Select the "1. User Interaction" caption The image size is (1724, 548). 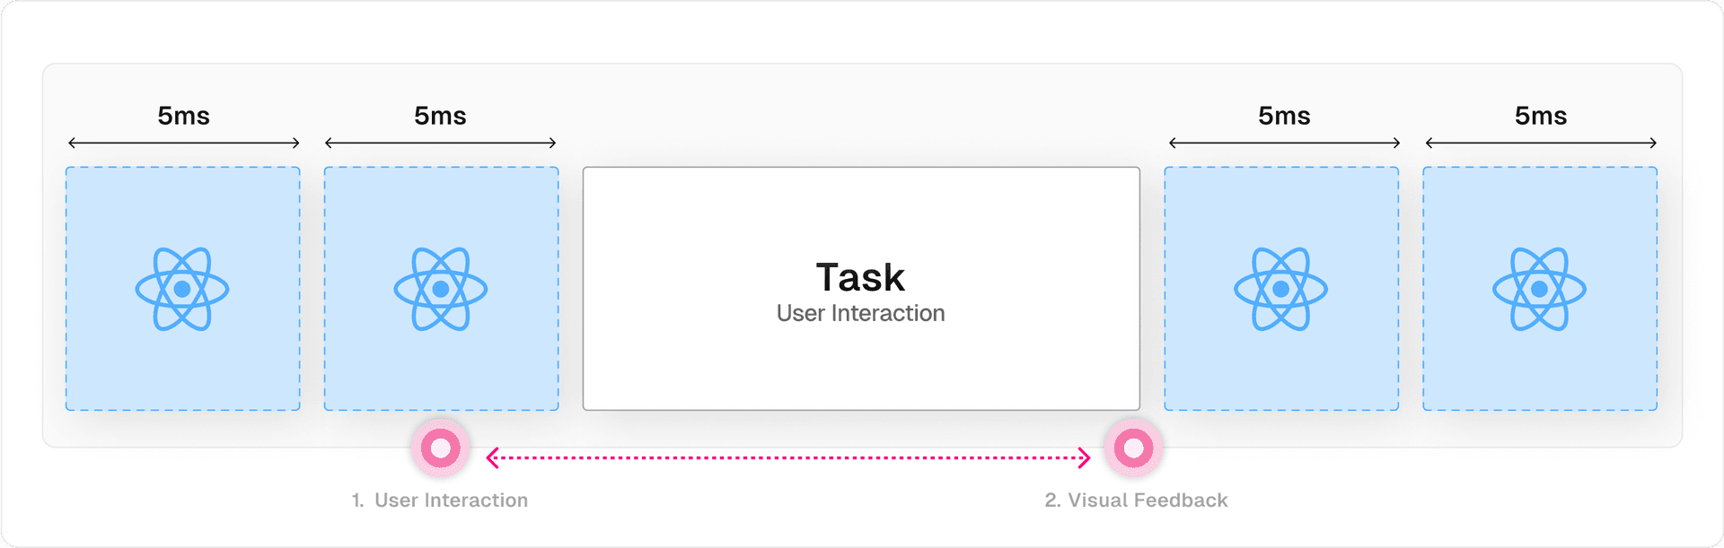(440, 500)
